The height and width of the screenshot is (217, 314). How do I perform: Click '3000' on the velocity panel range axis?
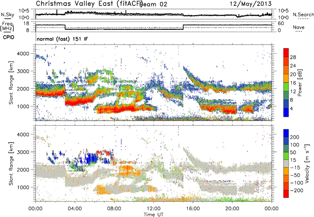pos(23,152)
